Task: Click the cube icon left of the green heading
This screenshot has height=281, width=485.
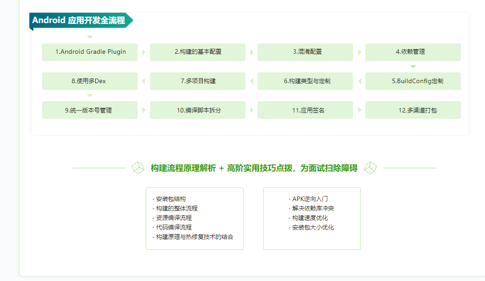Action: pos(138,168)
